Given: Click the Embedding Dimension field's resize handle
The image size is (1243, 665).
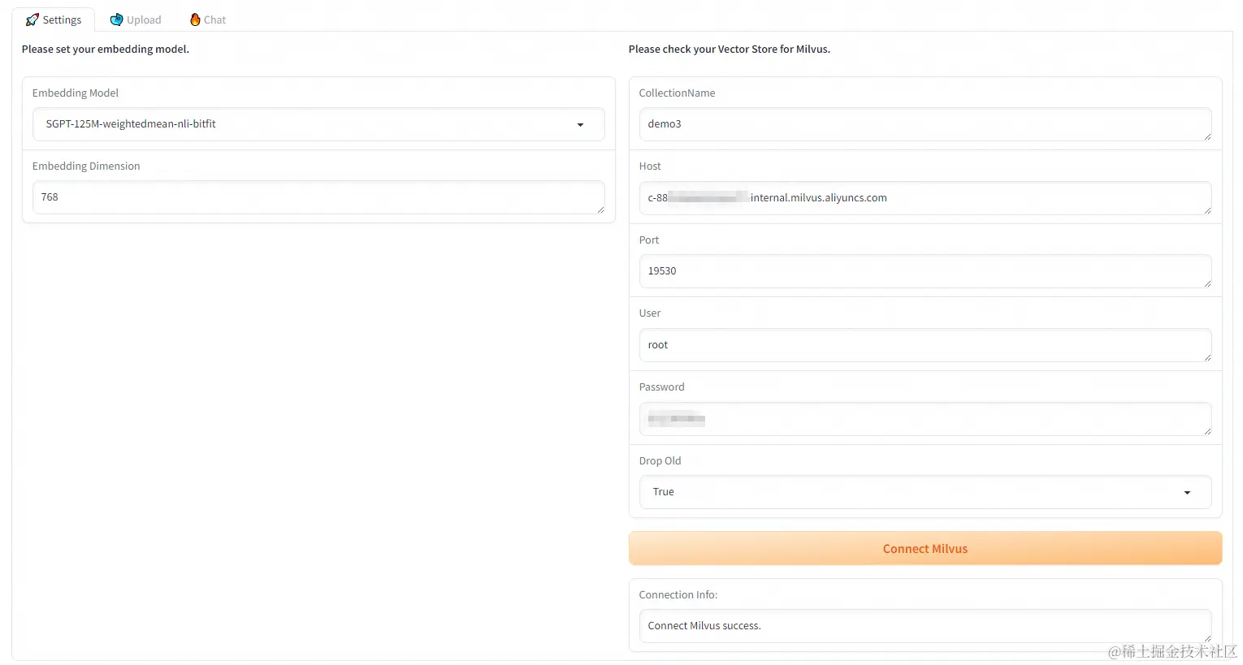Looking at the screenshot, I should click(600, 209).
